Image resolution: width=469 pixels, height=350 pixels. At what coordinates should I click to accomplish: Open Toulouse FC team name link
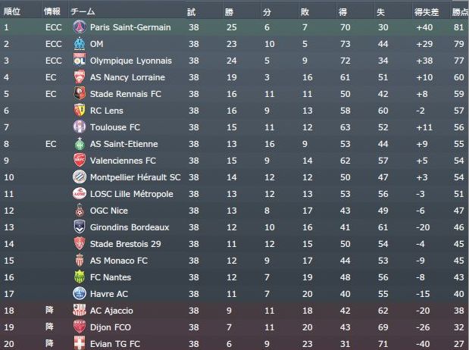[x=115, y=127]
